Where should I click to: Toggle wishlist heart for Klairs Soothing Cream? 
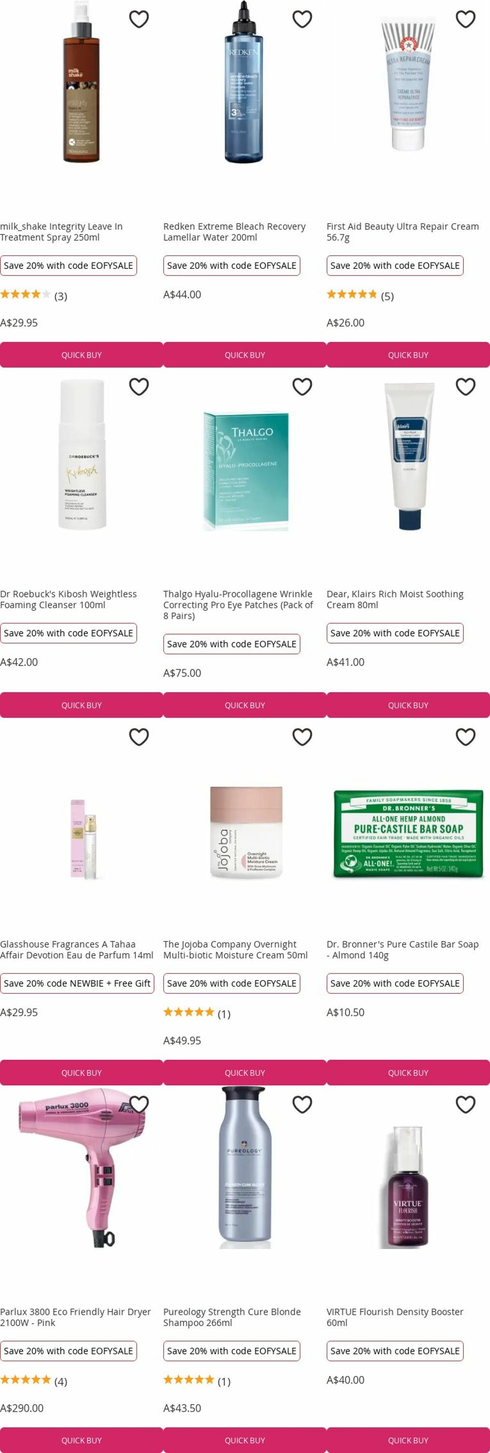click(x=466, y=387)
